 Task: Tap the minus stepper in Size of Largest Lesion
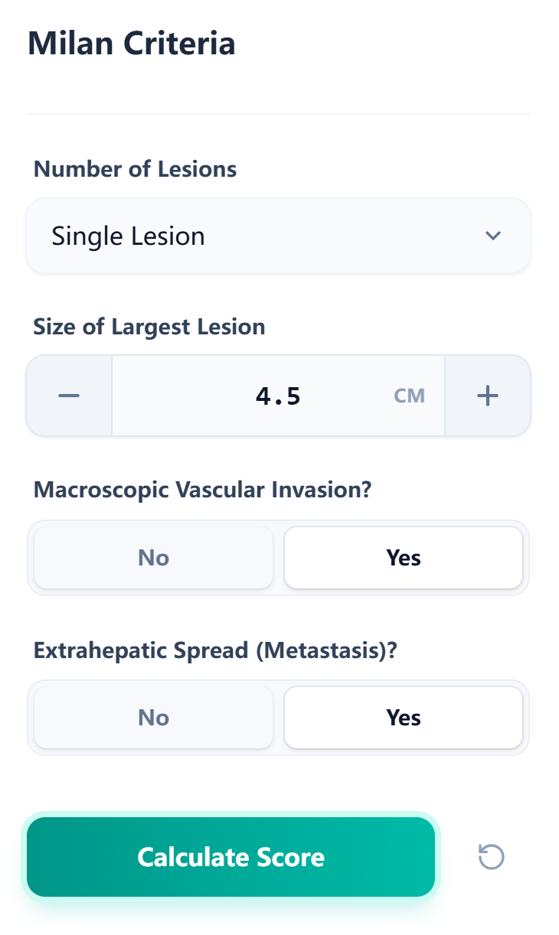(68, 396)
